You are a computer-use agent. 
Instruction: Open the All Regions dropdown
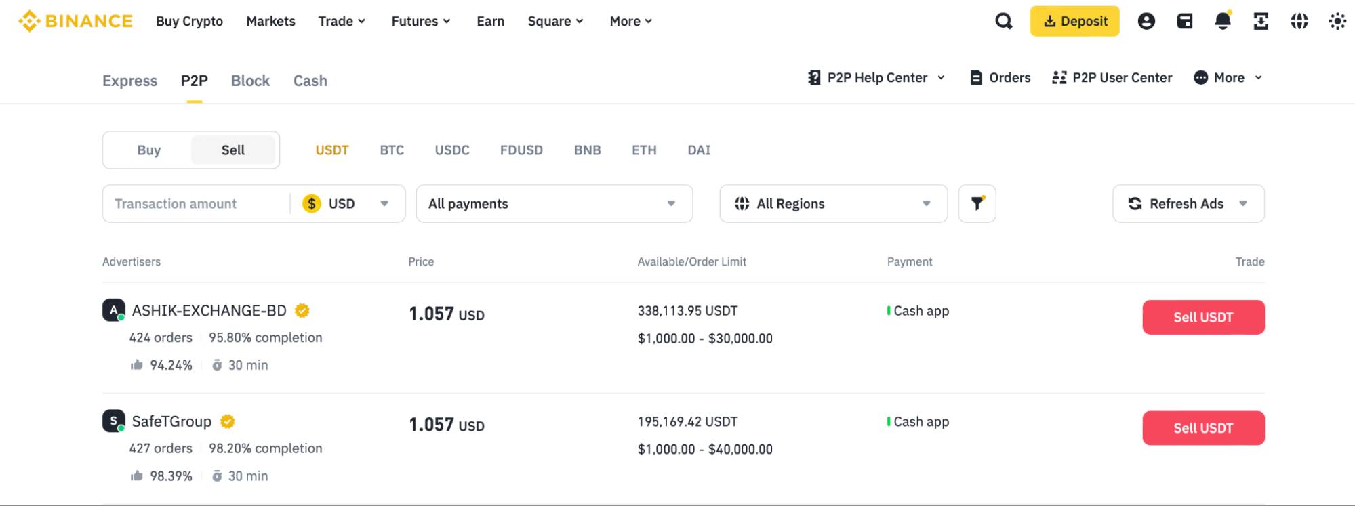point(834,203)
